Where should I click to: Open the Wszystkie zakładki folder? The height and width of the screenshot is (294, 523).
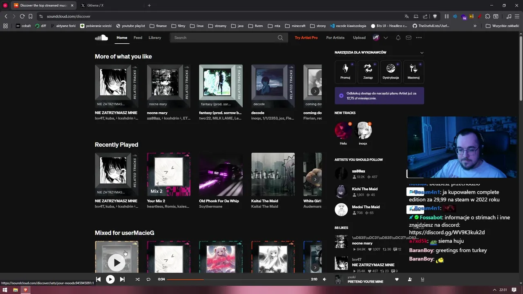[x=502, y=26]
